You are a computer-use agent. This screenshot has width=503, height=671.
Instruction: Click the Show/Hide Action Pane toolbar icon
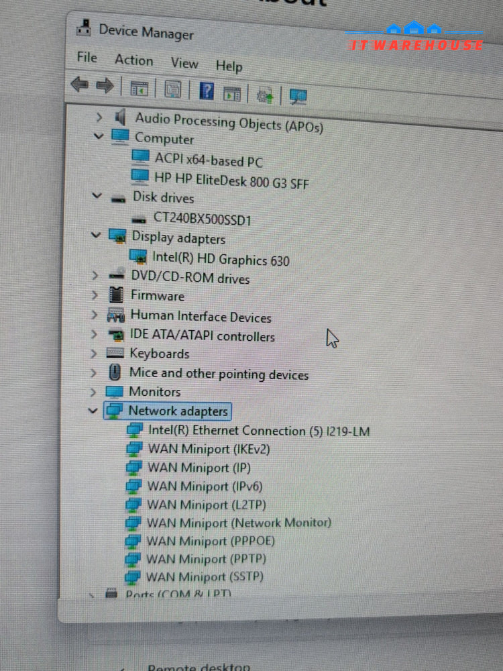pyautogui.click(x=232, y=93)
